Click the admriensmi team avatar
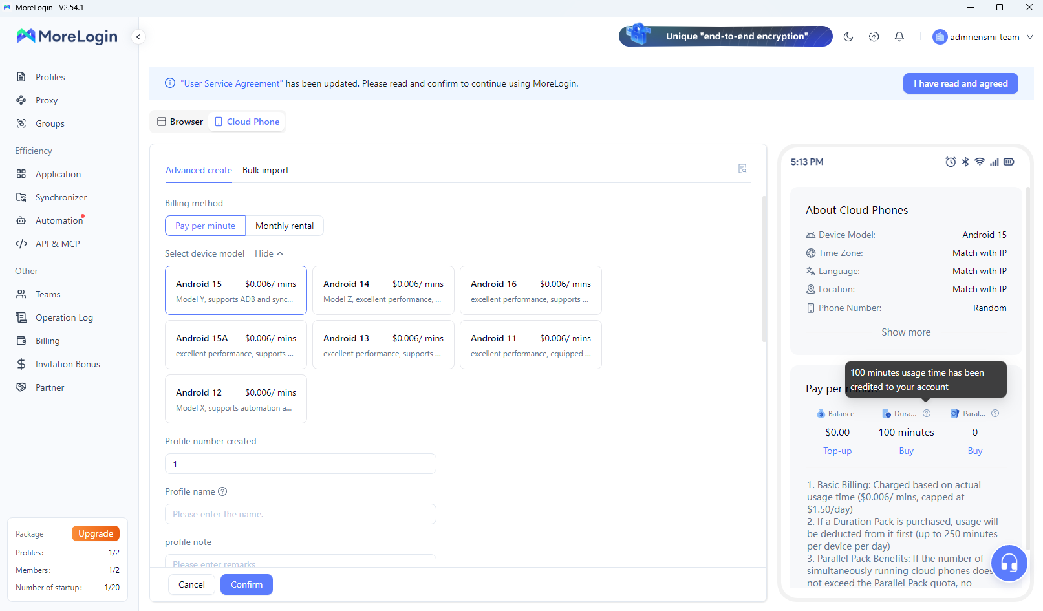Viewport: 1043px width, 611px height. tap(940, 37)
